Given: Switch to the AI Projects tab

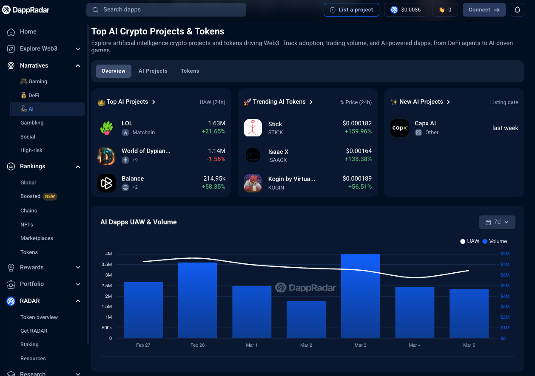Looking at the screenshot, I should pyautogui.click(x=153, y=71).
